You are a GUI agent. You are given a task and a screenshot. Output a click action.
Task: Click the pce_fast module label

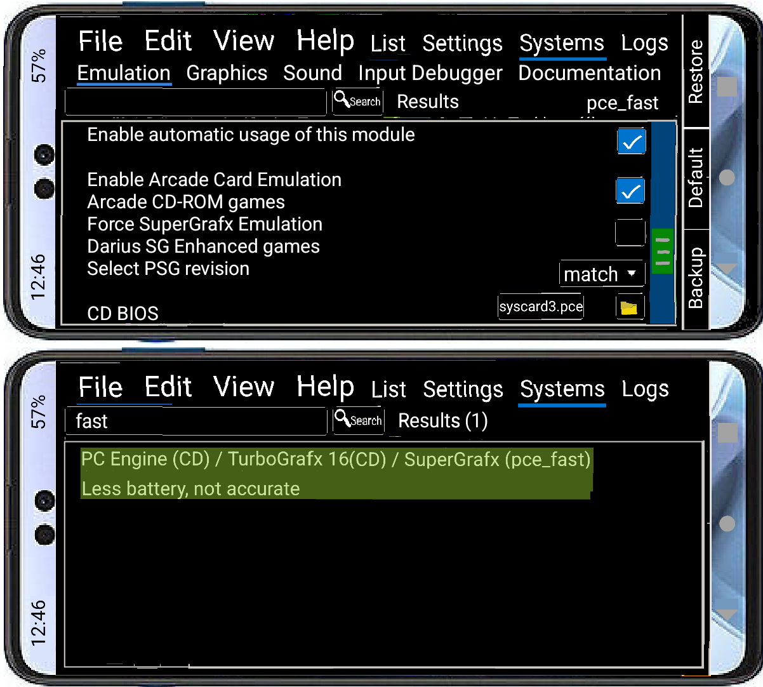622,103
